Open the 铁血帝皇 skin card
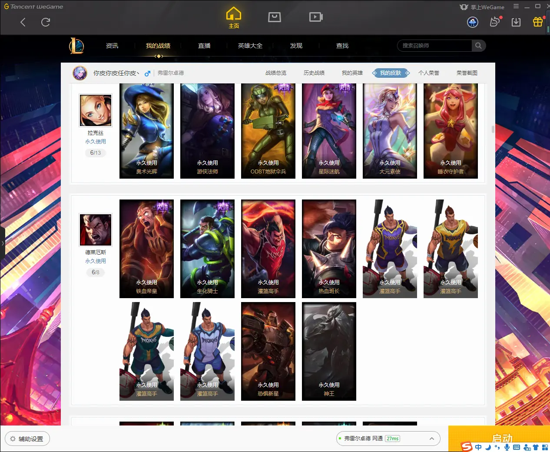This screenshot has height=452, width=550. (146, 249)
